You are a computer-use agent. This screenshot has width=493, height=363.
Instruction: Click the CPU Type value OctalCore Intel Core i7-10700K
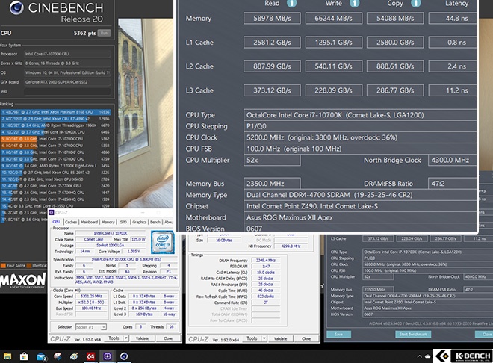point(360,115)
